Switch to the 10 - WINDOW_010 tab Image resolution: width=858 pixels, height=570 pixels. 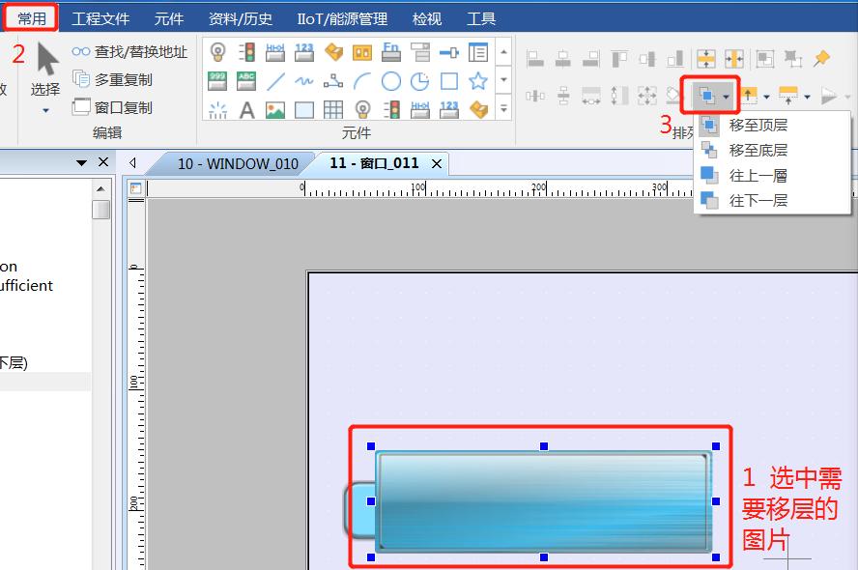[x=238, y=163]
